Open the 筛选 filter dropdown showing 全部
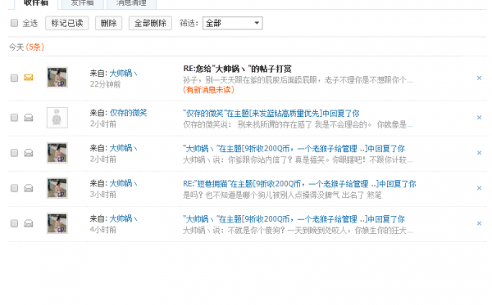 click(233, 23)
